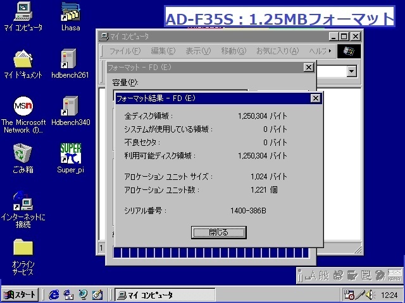Open the お気に入り(A) menu
Image resolution: width=405 pixels, height=303 pixels.
277,51
